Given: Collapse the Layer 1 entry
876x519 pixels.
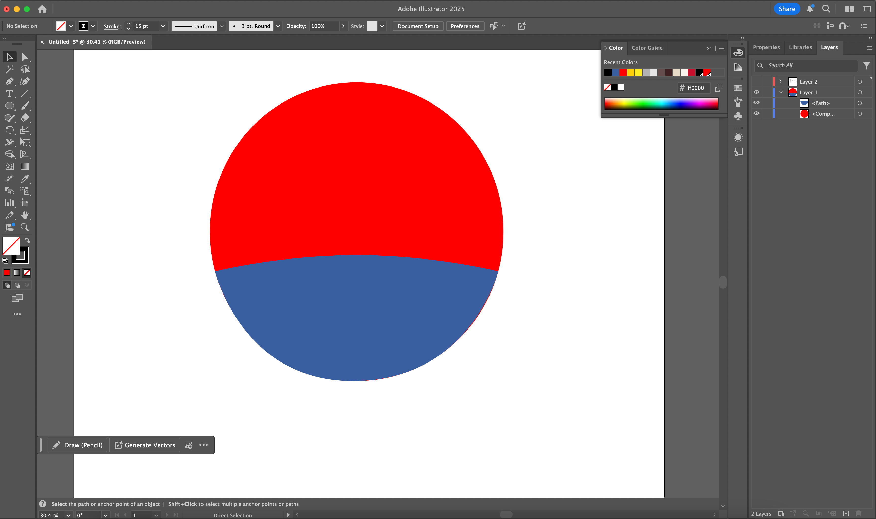Looking at the screenshot, I should (x=781, y=92).
